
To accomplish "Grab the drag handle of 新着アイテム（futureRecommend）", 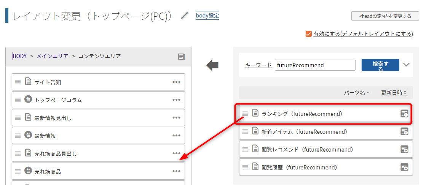I will [245, 132].
